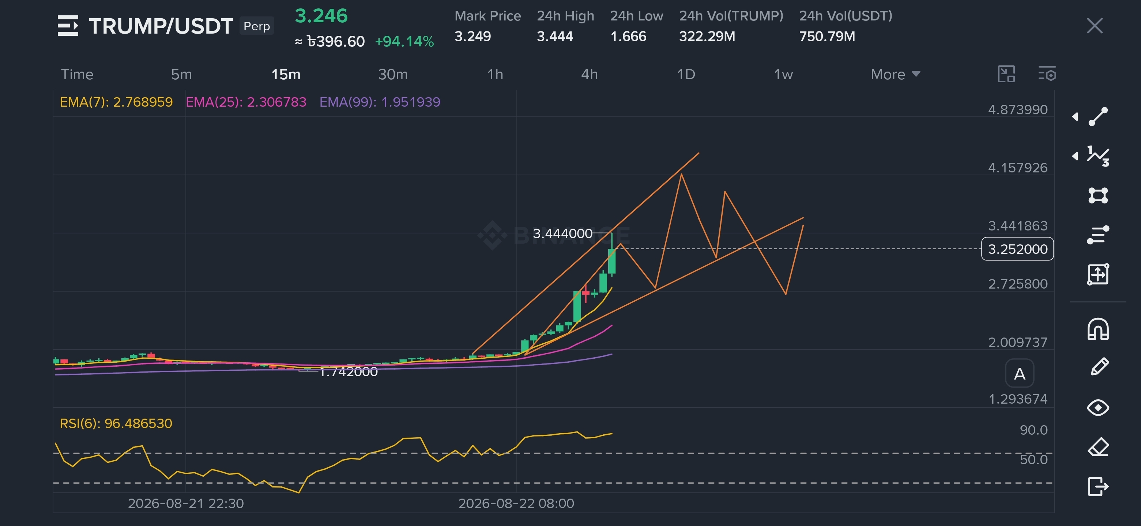This screenshot has width=1141, height=526.
Task: Click the TRUMP/USDT pair name
Action: pyautogui.click(x=161, y=26)
